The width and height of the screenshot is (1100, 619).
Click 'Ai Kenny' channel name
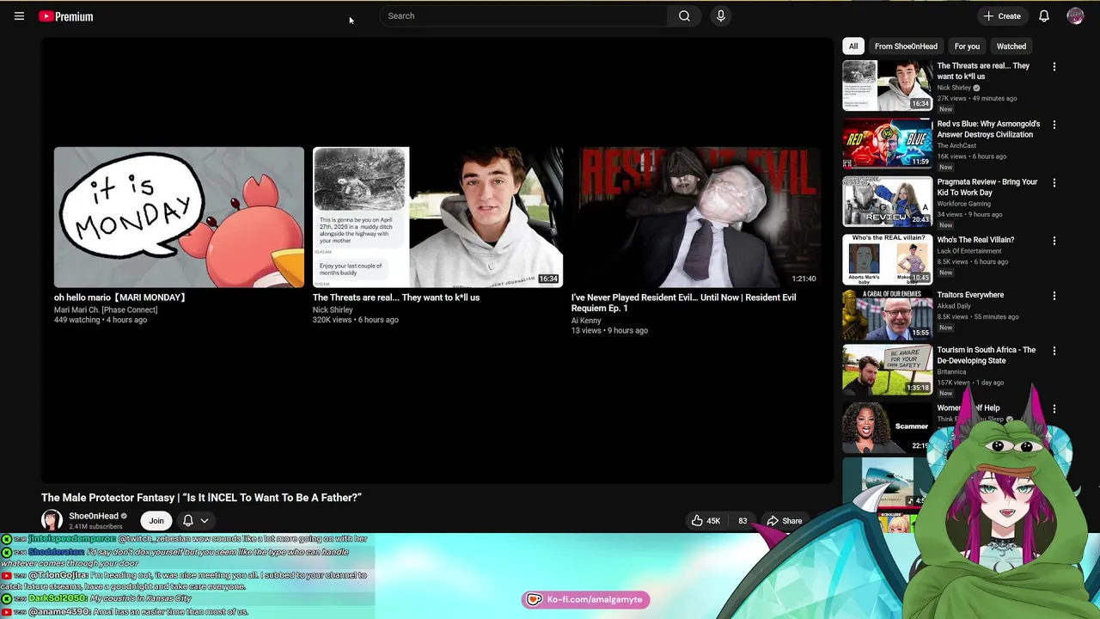click(x=586, y=321)
